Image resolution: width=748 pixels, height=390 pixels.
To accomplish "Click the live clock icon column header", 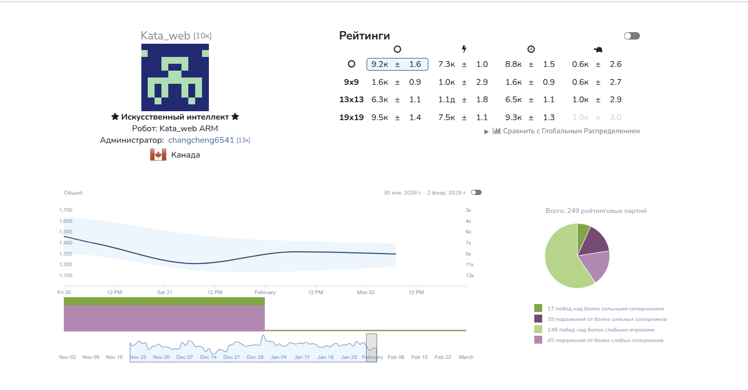I will click(x=531, y=50).
